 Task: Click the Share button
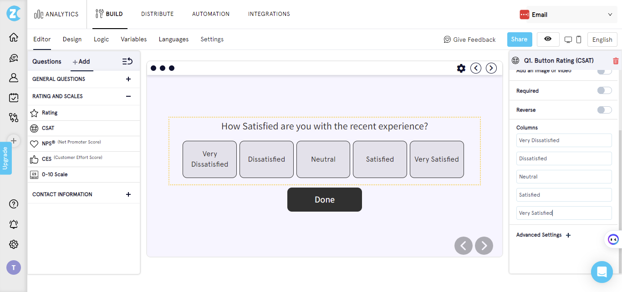coord(519,40)
